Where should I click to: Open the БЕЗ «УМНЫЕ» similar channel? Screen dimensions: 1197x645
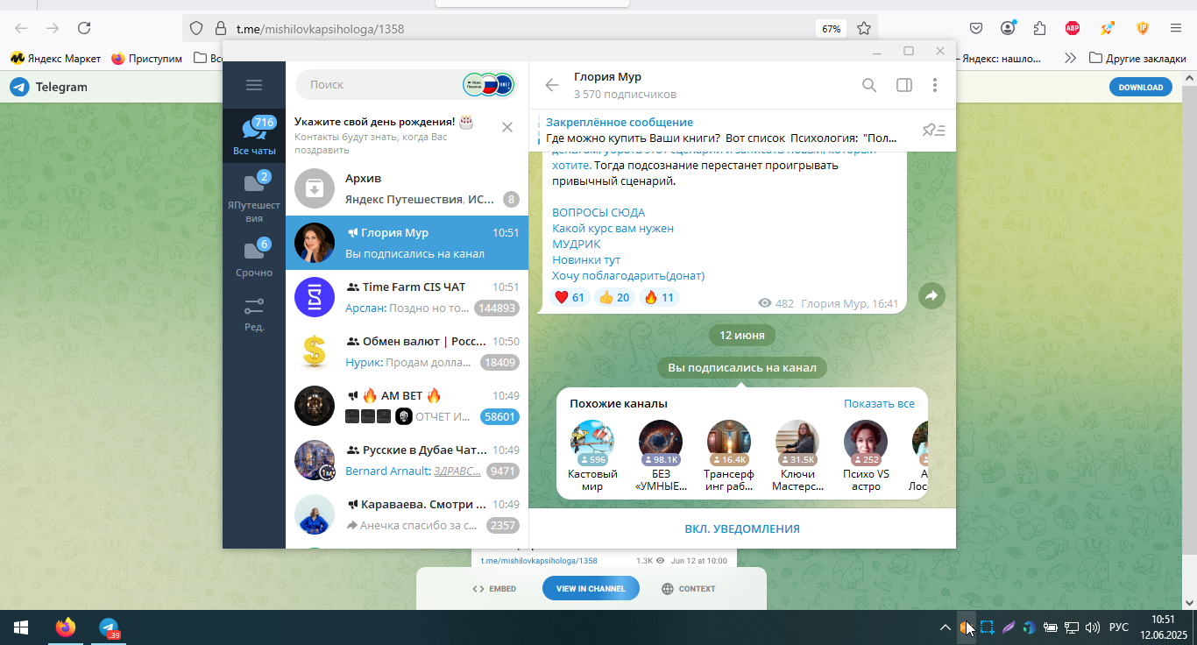(x=661, y=456)
